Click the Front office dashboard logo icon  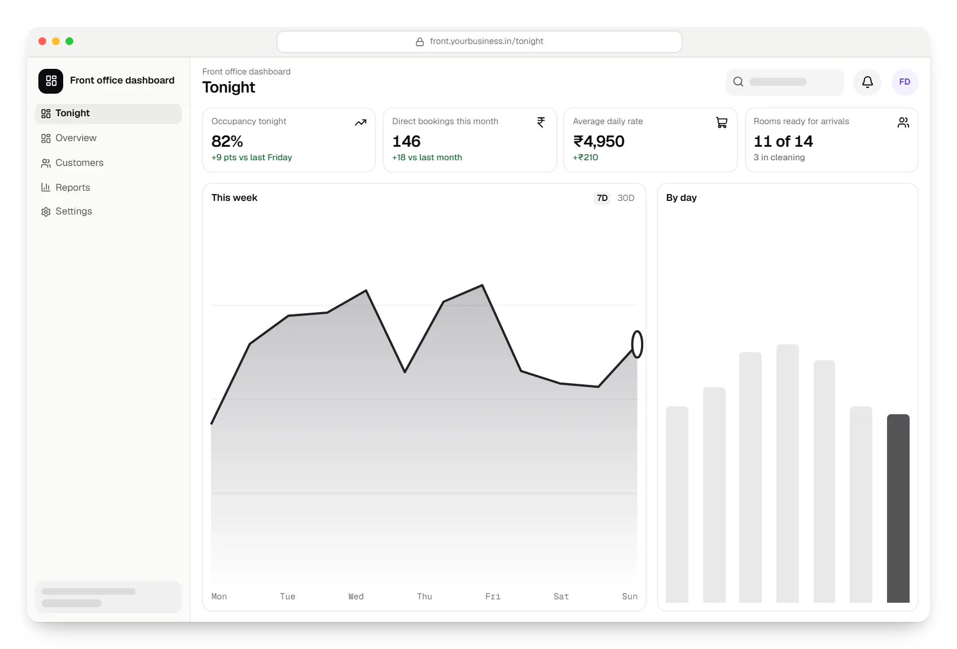[x=51, y=81]
